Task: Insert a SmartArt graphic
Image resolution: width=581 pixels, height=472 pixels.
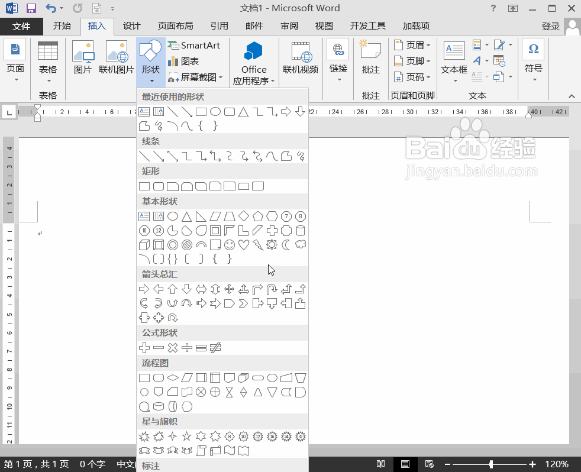Action: 194,45
